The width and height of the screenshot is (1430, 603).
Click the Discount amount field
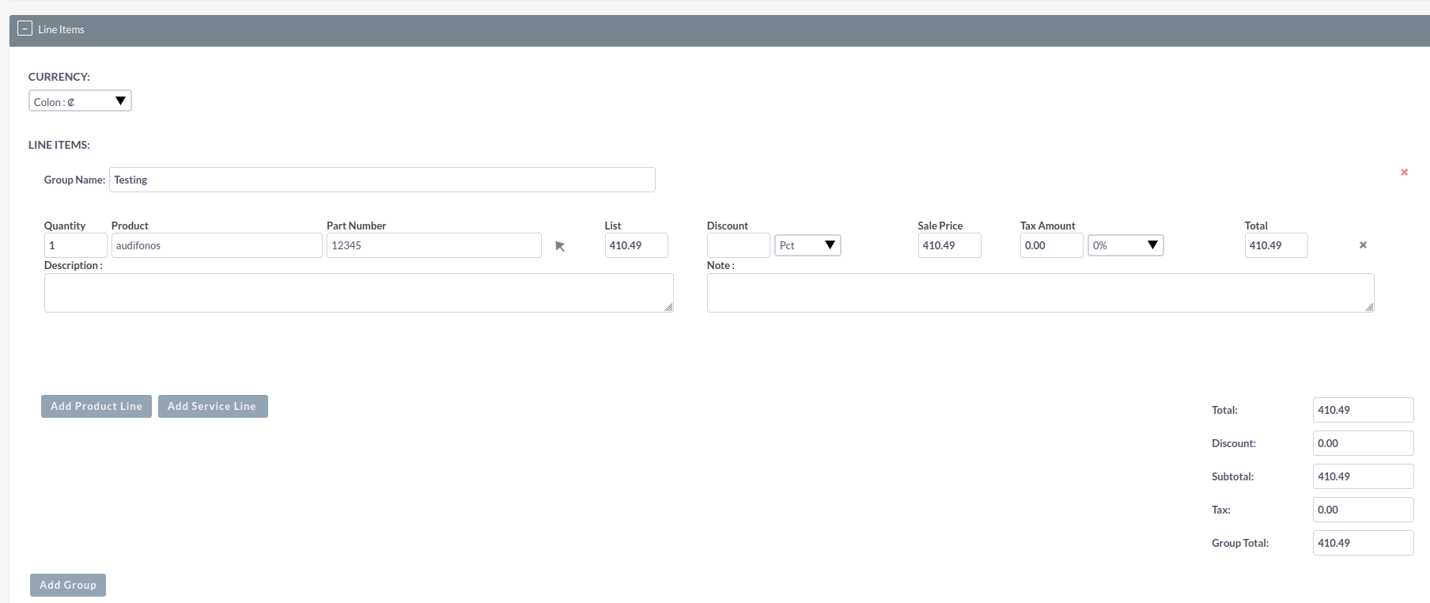[738, 245]
